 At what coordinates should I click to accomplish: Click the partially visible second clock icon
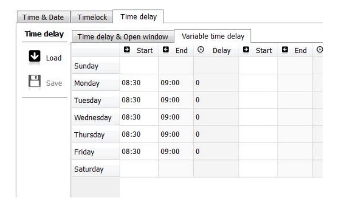(x=320, y=50)
